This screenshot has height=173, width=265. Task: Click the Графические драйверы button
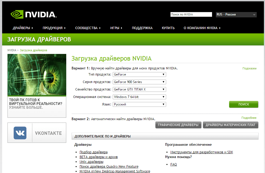(178, 125)
